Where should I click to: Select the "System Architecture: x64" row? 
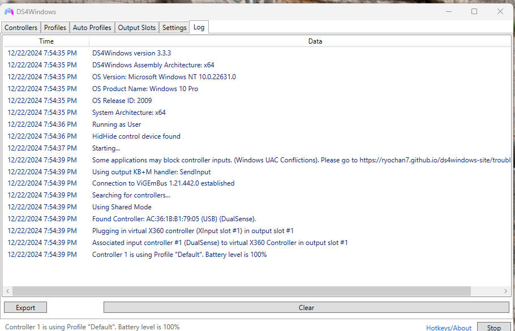pyautogui.click(x=257, y=112)
